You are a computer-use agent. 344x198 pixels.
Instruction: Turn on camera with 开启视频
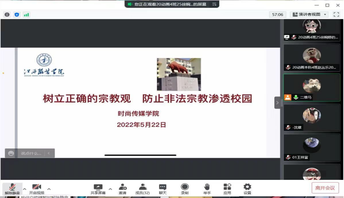pyautogui.click(x=37, y=188)
